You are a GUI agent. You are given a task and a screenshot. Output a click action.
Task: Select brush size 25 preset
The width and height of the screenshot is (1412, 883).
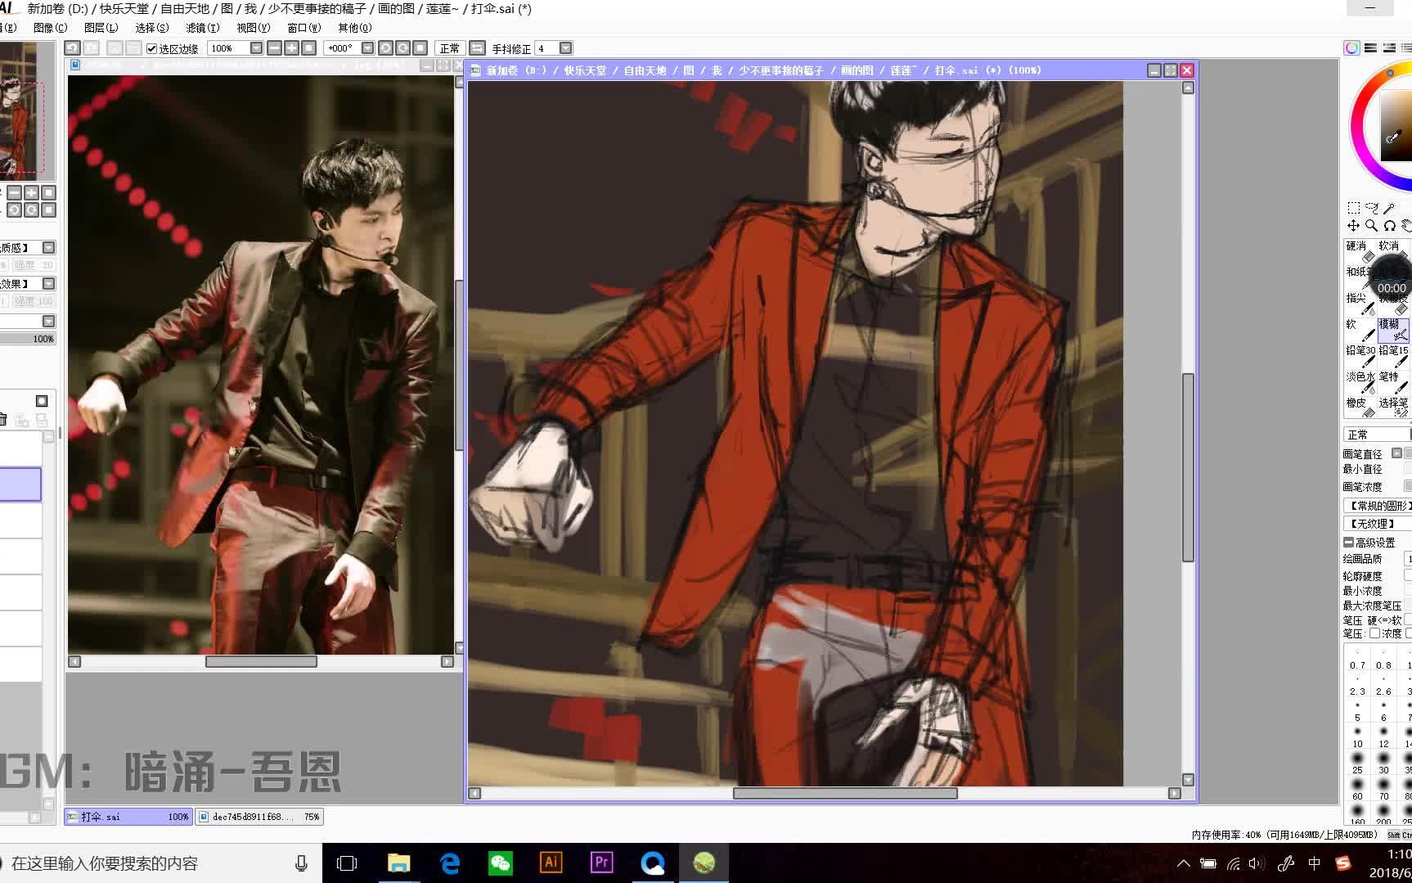[x=1357, y=763]
